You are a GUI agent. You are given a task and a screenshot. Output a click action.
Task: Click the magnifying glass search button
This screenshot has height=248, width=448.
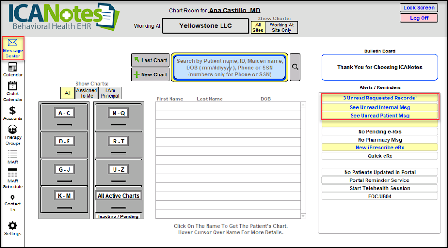[x=295, y=67]
